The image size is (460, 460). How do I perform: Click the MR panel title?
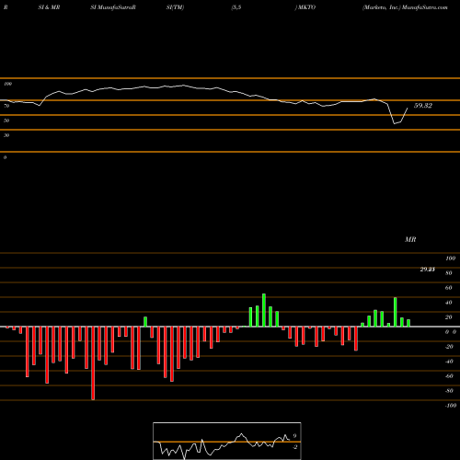click(410, 239)
